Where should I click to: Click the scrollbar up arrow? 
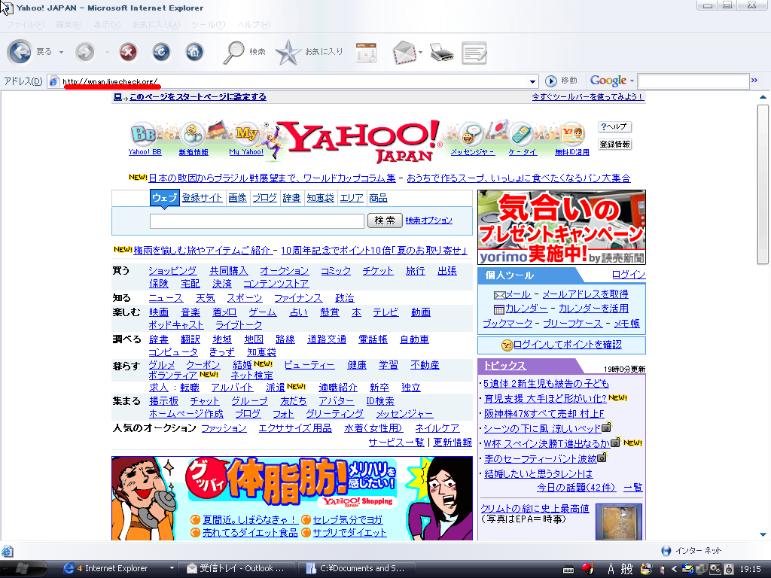(x=763, y=97)
